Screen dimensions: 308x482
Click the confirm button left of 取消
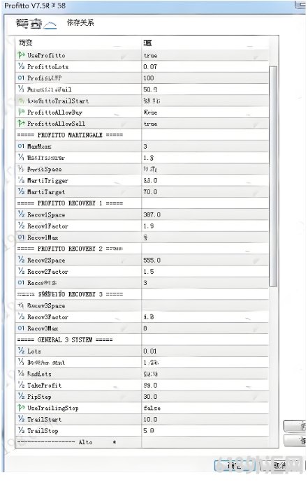[x=235, y=466]
